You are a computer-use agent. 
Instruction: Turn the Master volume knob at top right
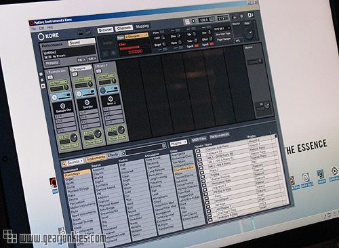click(x=250, y=33)
